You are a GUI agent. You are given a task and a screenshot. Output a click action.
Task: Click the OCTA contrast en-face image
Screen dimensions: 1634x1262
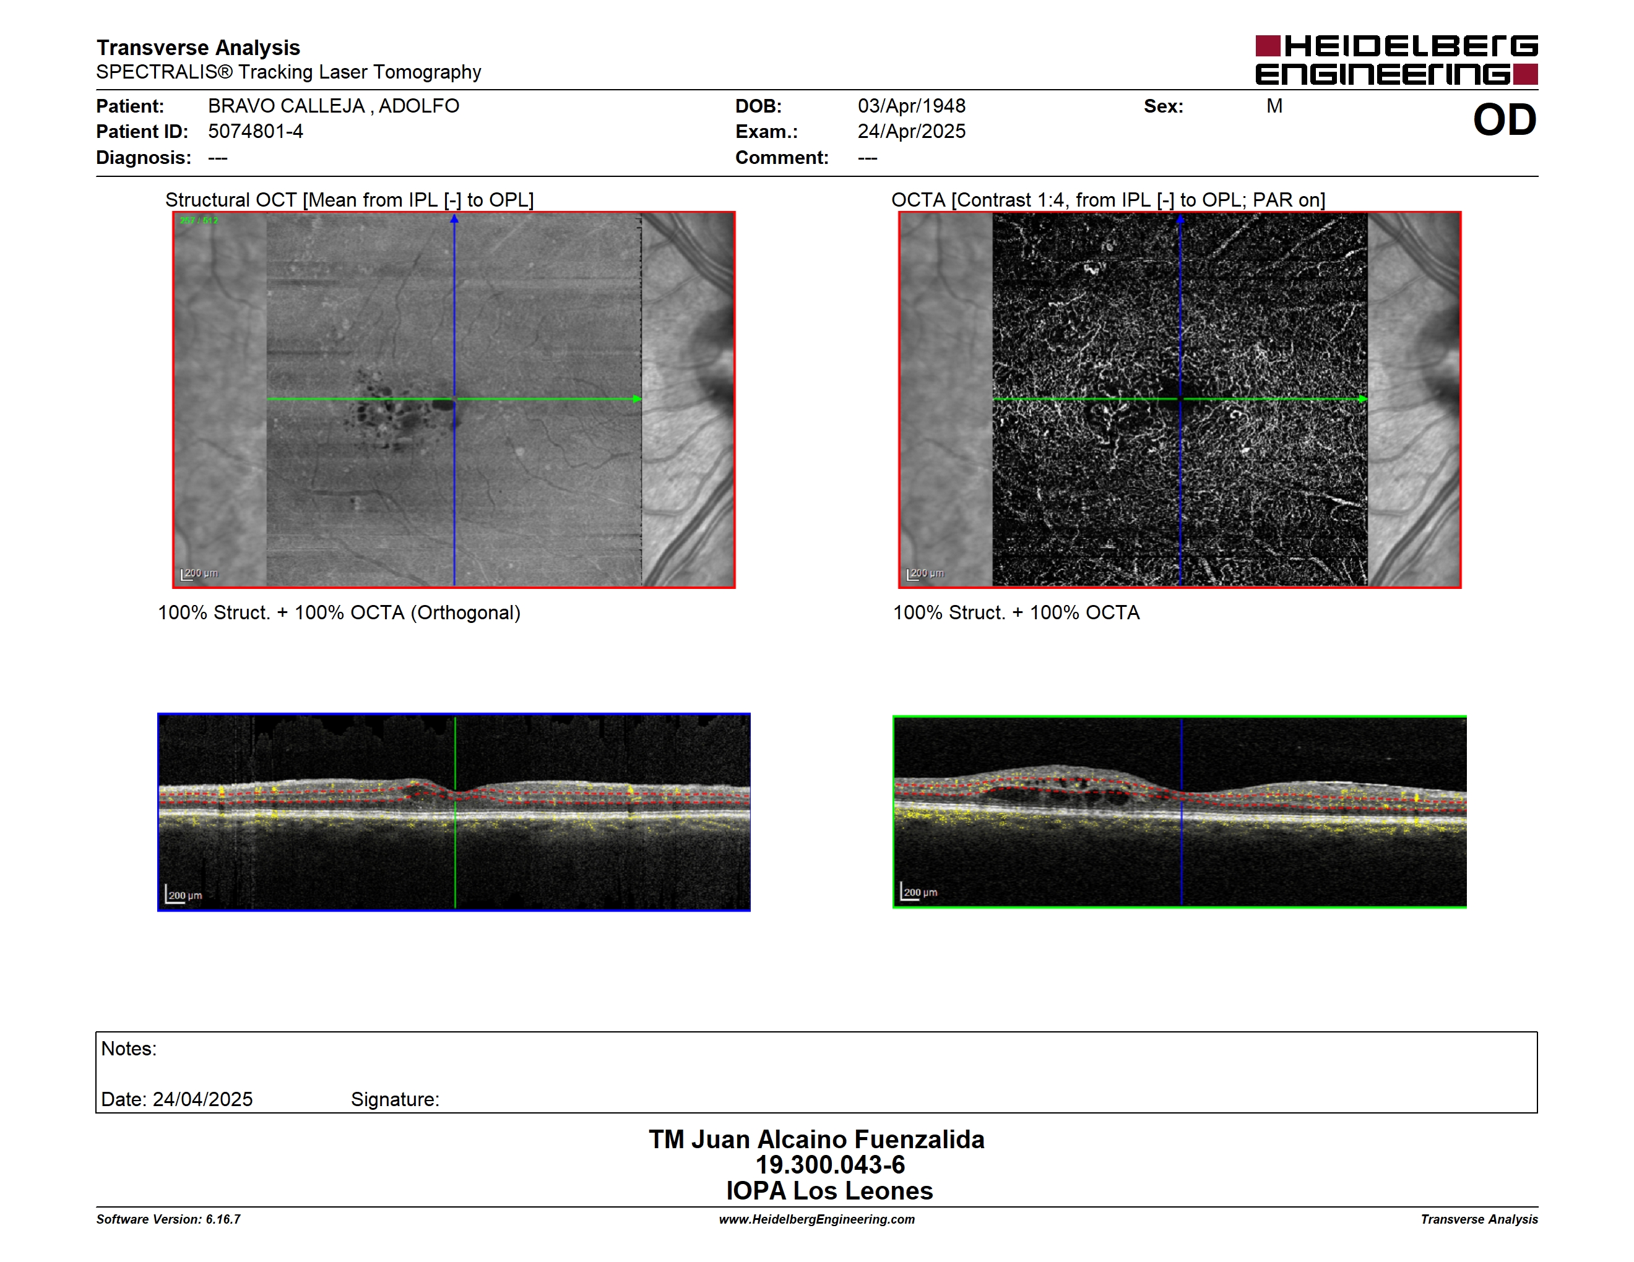1180,400
